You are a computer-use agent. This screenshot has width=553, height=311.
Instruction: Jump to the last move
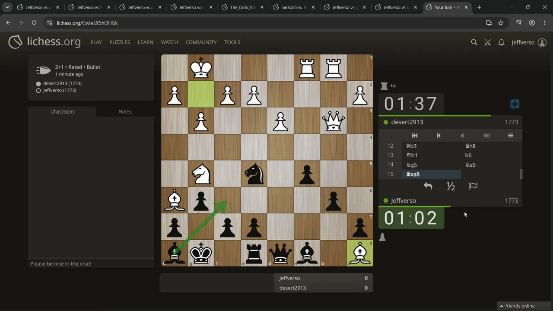pos(486,136)
